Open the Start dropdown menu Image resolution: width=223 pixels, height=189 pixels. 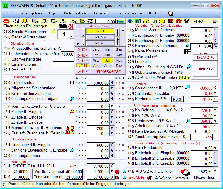12,13
